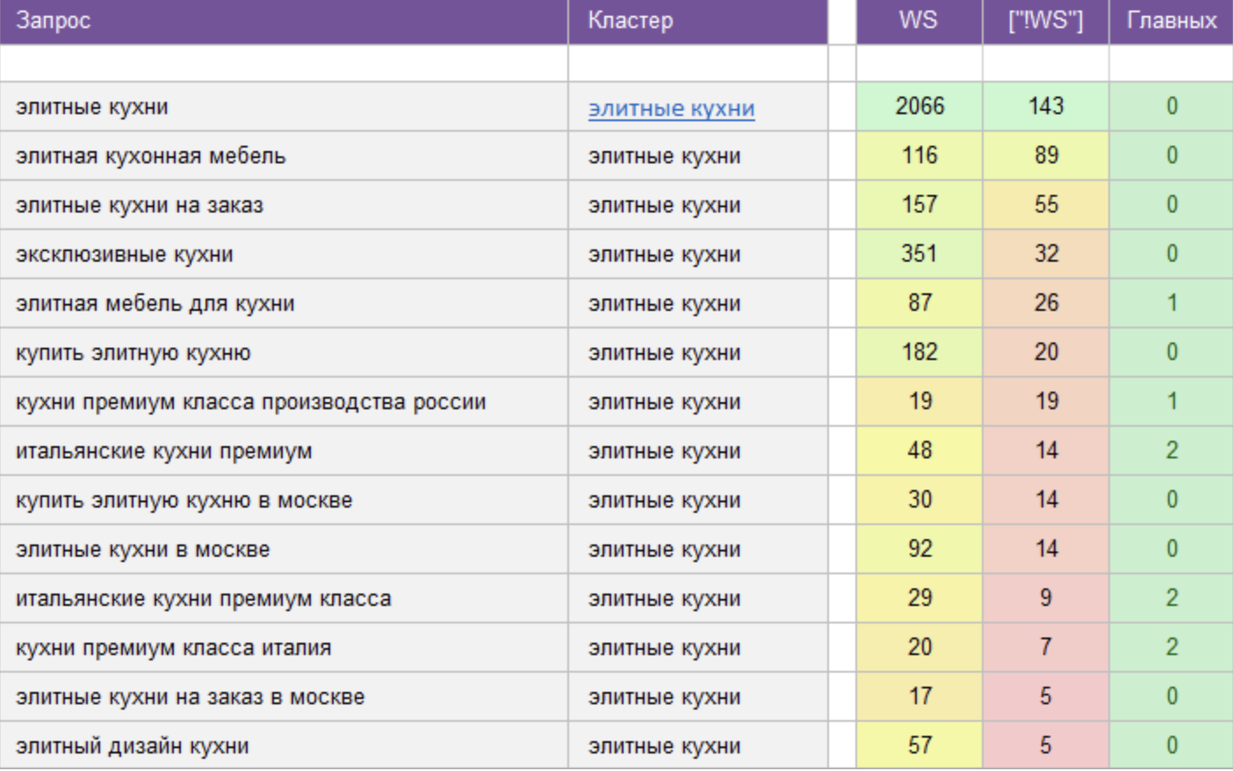Select query 'эксклюзивные кухни'
Image resolution: width=1233 pixels, height=771 pixels.
284,255
